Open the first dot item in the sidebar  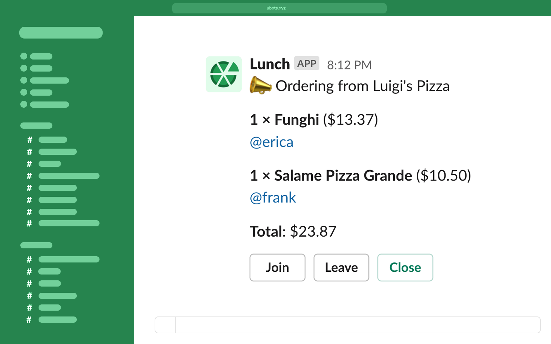41,56
